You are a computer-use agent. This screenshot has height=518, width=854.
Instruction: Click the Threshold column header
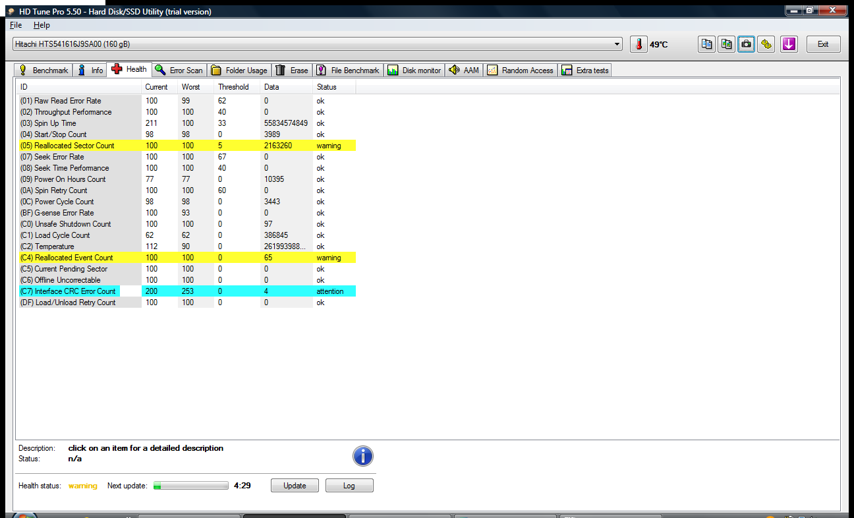pos(237,87)
